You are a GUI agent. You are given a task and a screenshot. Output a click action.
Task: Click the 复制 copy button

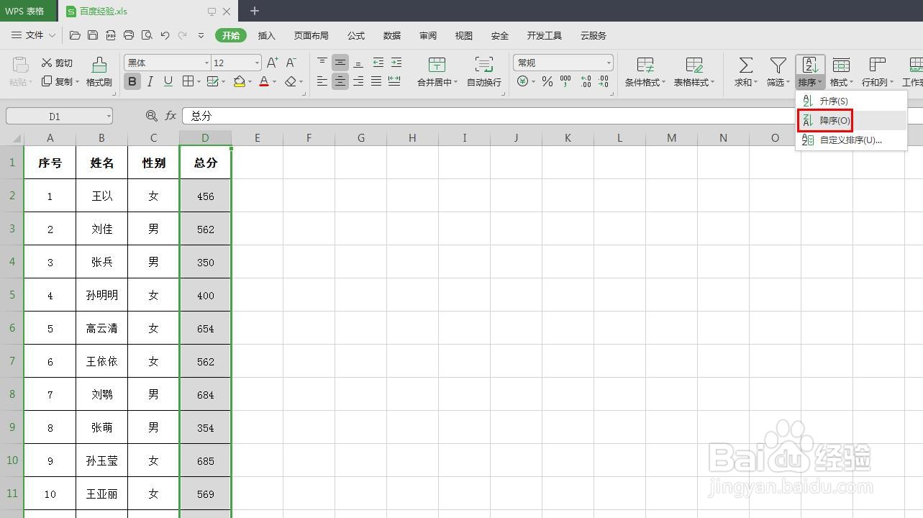60,81
